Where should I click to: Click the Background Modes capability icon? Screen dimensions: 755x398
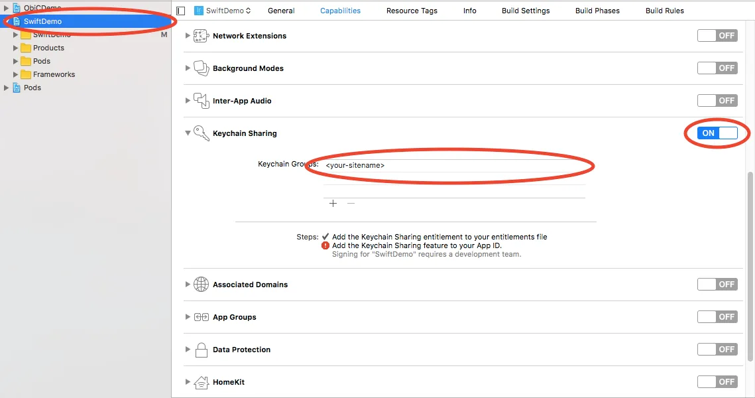click(x=201, y=68)
